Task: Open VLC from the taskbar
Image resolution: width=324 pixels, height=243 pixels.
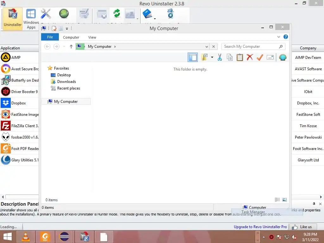Action: (26, 237)
